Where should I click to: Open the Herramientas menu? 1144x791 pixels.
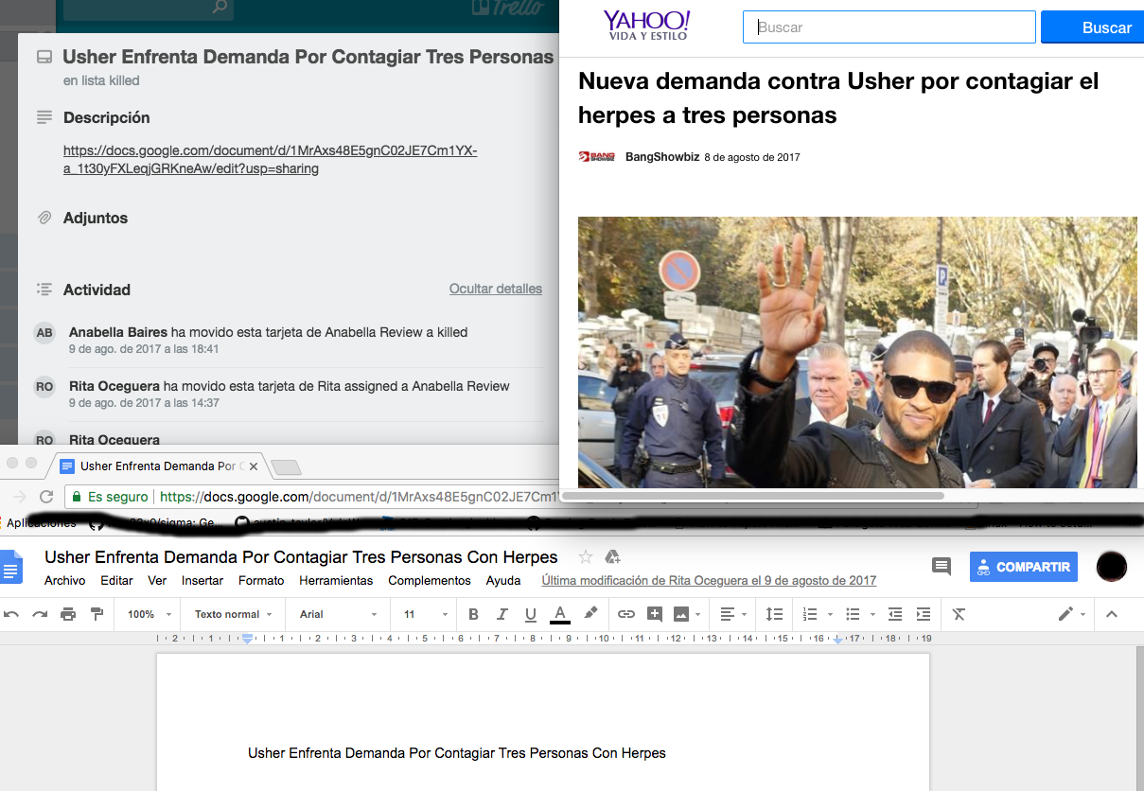[336, 580]
